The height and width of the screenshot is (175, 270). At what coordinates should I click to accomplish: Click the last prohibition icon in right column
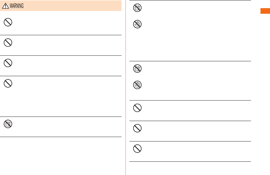138,149
